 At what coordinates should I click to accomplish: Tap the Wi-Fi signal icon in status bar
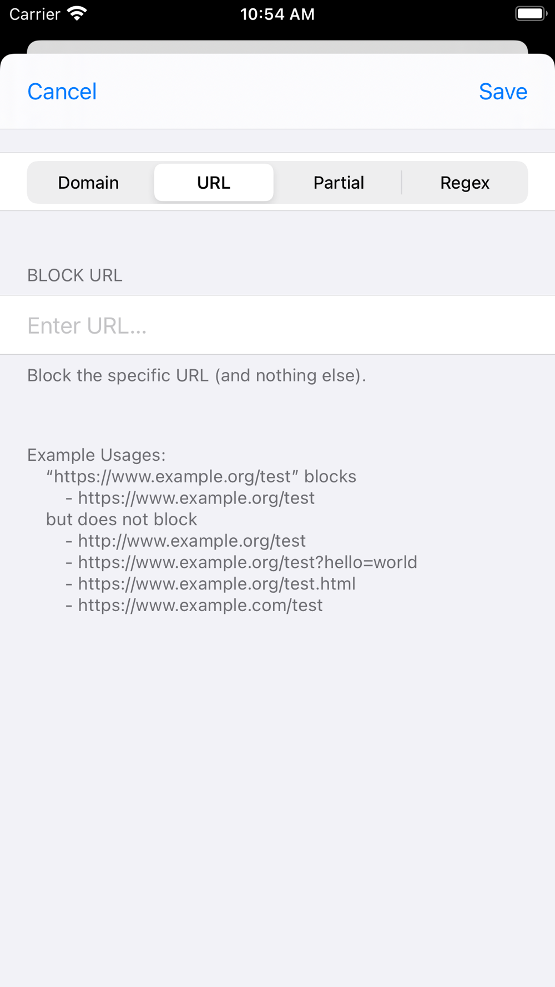[77, 14]
